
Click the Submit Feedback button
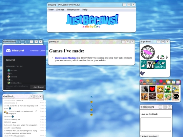[x=150, y=136]
